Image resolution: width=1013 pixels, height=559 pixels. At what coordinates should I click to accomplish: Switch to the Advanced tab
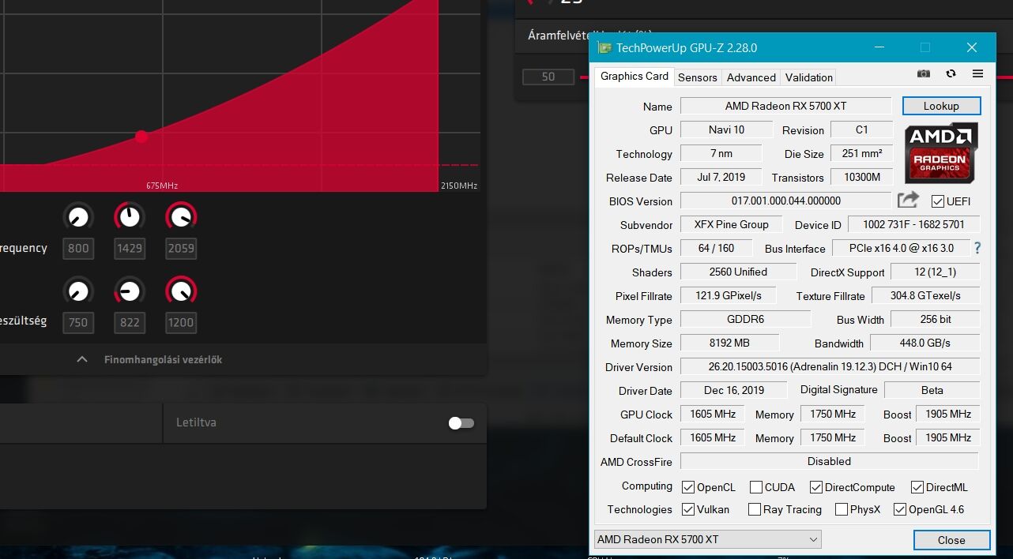[x=751, y=77]
